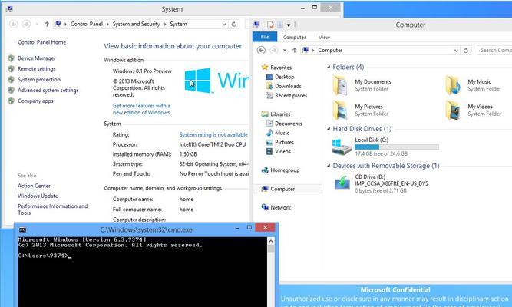Image resolution: width=512 pixels, height=307 pixels.
Task: Click the cmd.exe title bar
Action: [x=147, y=230]
